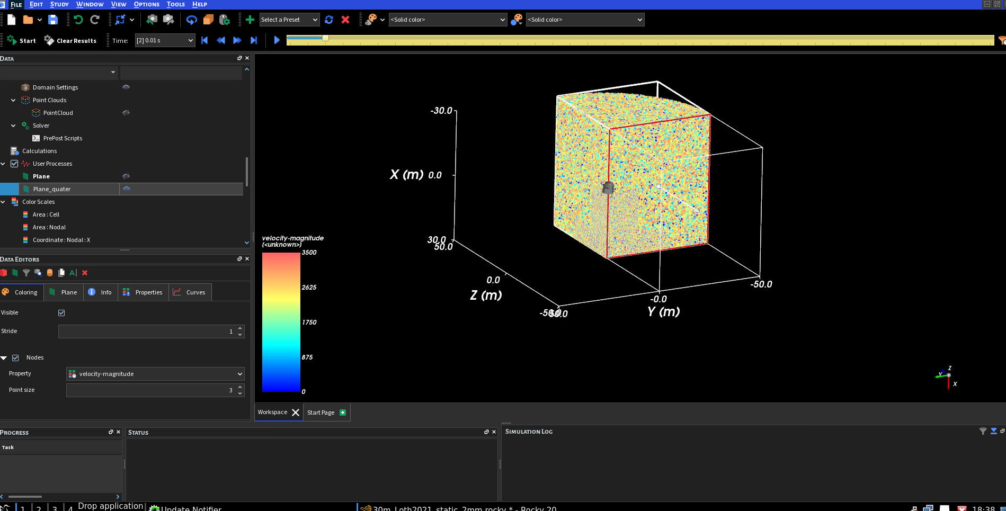Collapse the Point Clouds tree node

13,100
